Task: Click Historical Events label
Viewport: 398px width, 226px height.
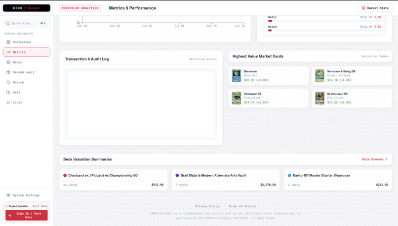Action: [203, 59]
